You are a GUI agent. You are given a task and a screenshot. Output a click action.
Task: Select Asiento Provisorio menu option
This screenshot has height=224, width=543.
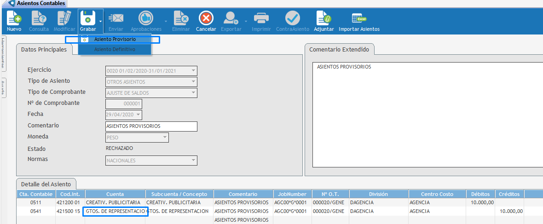click(115, 40)
